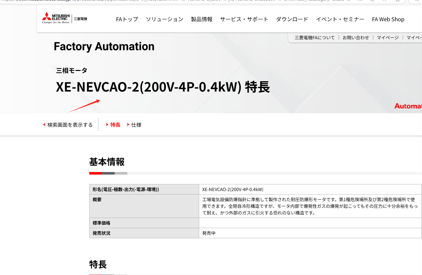Switch to the 仕様 tab
422x275 pixels.
[x=136, y=125]
